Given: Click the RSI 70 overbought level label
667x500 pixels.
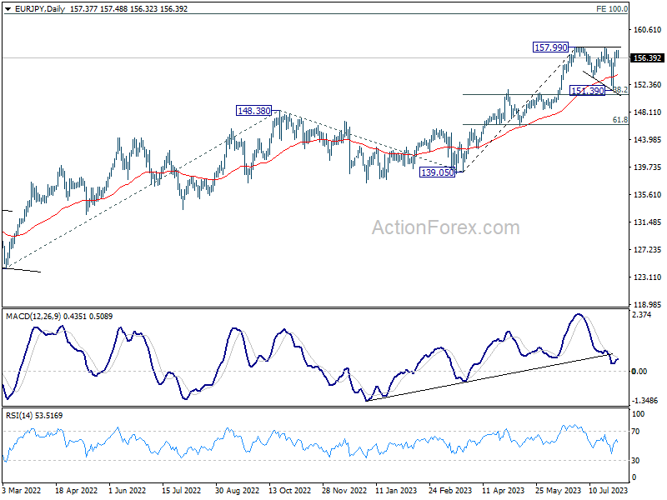Looking at the screenshot, I should (635, 432).
